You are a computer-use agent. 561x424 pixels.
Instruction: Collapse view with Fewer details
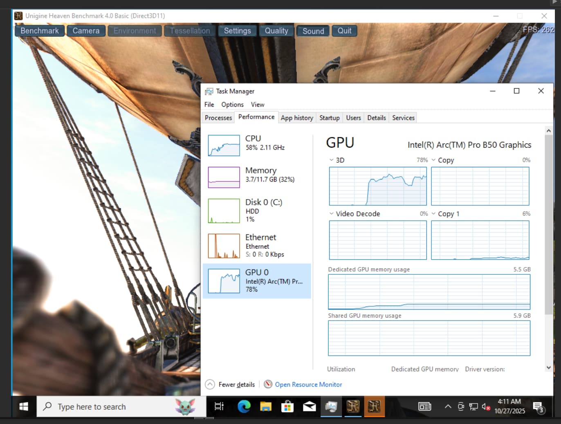(230, 384)
